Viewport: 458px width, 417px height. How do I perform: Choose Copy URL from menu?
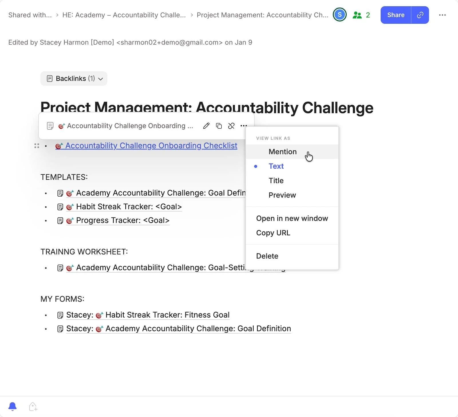point(292,233)
